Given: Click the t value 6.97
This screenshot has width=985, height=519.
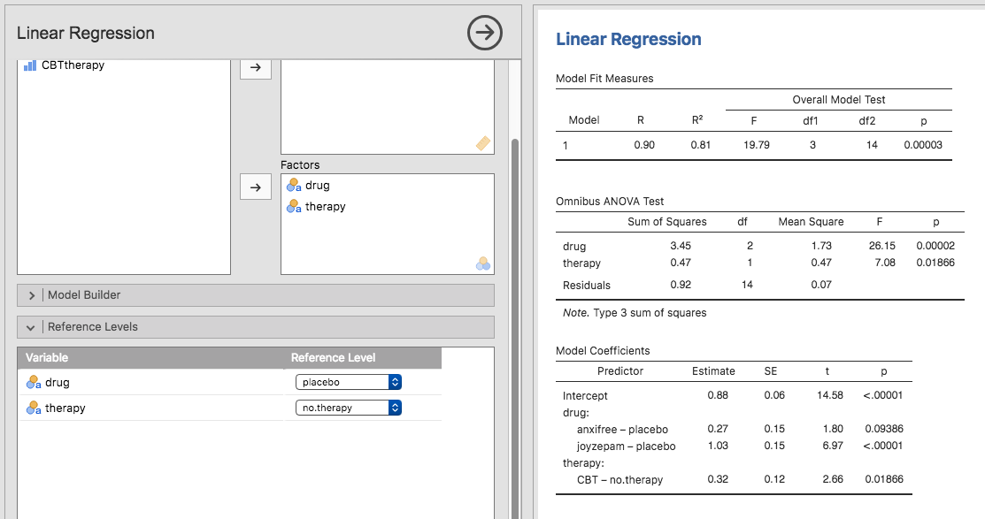Looking at the screenshot, I should click(833, 446).
